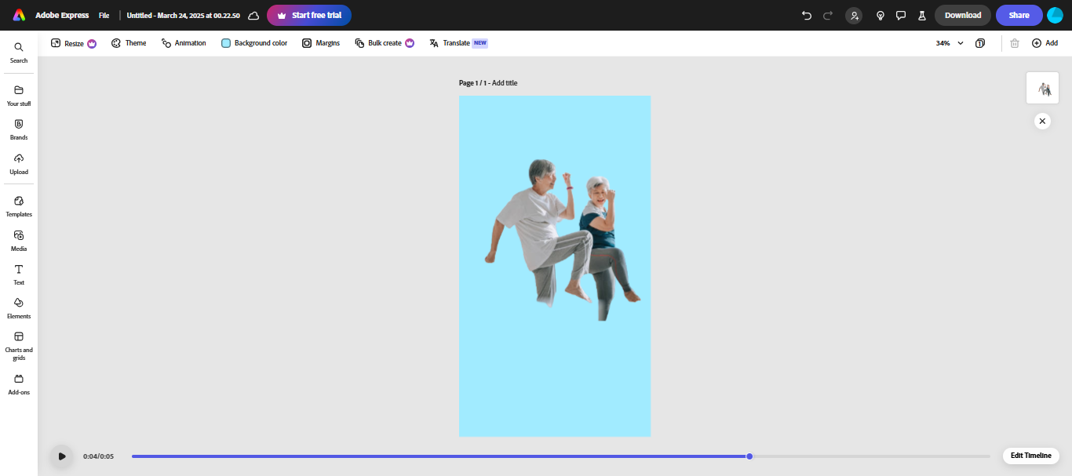Open the lightbulb tips icon
The width and height of the screenshot is (1072, 476).
(881, 15)
